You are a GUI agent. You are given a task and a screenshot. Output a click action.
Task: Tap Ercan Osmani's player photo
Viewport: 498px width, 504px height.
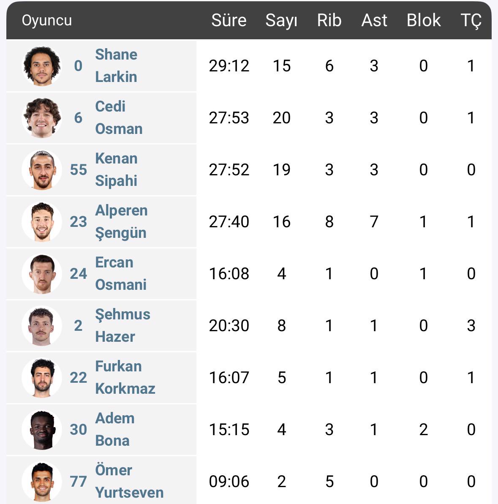click(x=42, y=274)
